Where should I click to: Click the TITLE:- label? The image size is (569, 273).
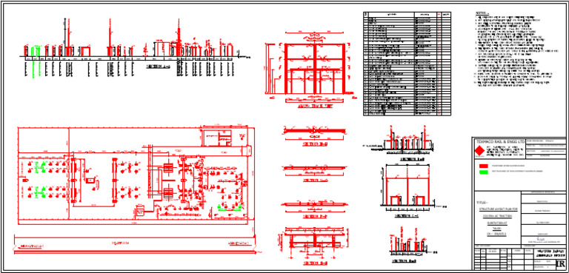coord(482,203)
